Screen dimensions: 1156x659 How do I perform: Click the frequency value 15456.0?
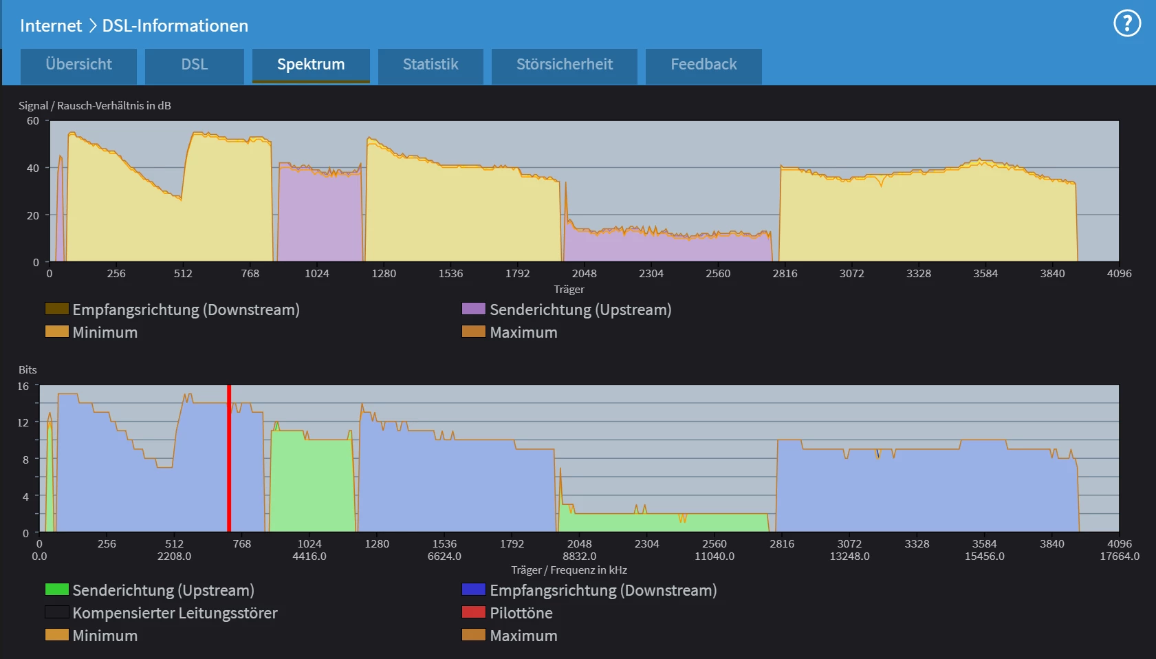coord(985,556)
